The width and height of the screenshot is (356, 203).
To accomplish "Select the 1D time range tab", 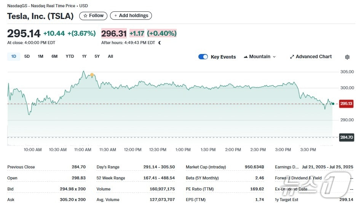I will [14, 56].
